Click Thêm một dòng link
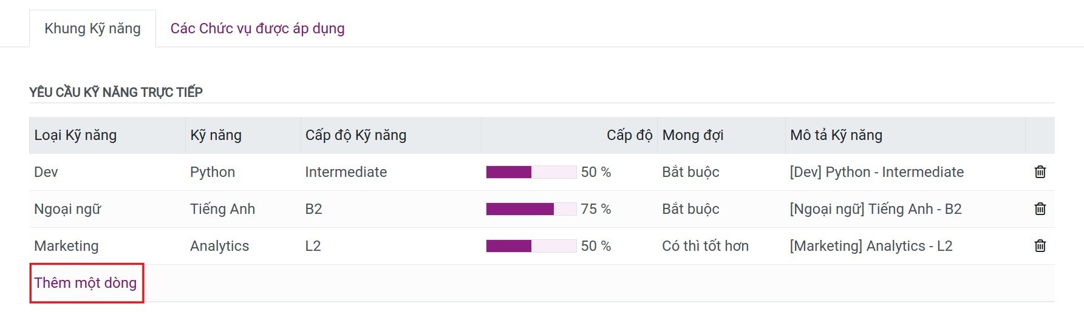1084x329 pixels. [x=86, y=283]
